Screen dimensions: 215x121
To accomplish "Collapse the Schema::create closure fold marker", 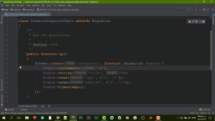I will 17,64.
